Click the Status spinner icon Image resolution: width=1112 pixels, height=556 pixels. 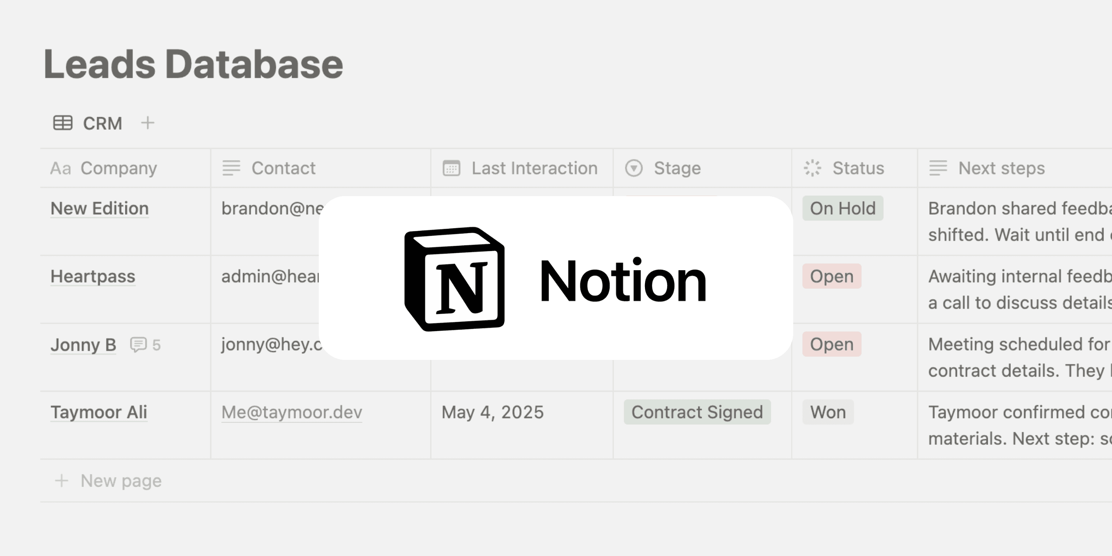[x=813, y=168]
